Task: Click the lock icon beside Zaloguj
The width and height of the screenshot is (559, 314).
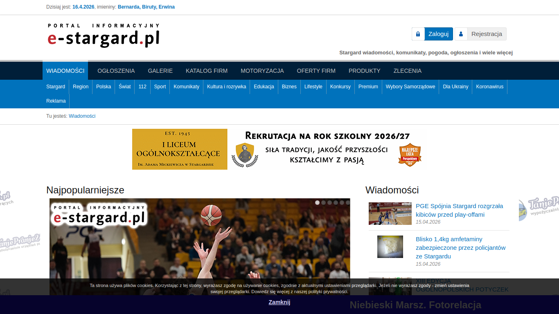Action: pos(418,34)
